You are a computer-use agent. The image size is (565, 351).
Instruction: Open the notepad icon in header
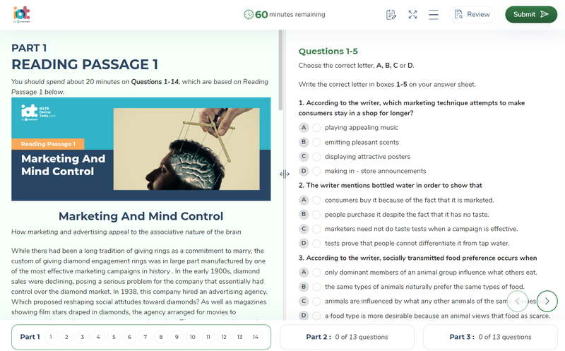[391, 15]
